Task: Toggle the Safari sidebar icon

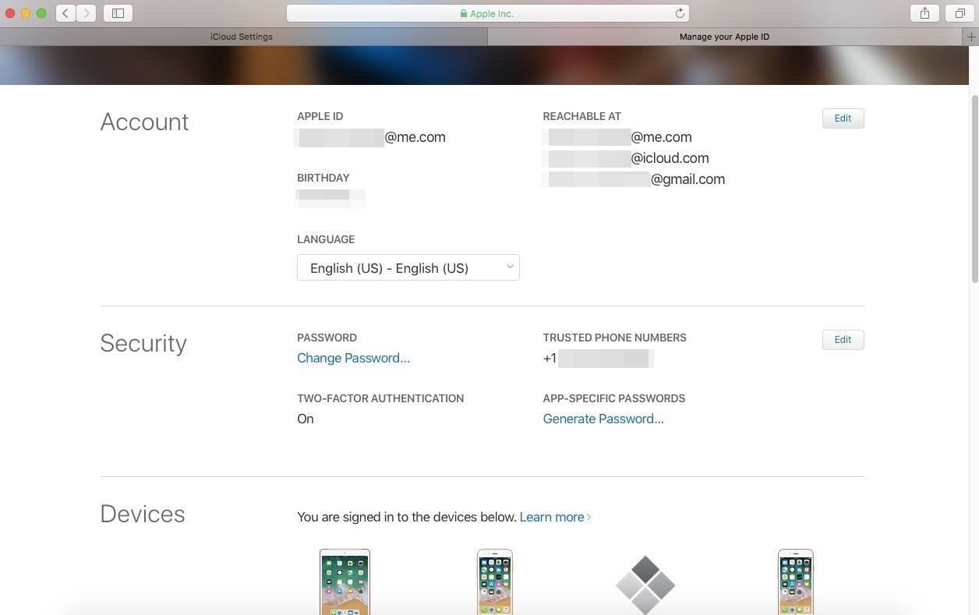Action: [x=118, y=13]
